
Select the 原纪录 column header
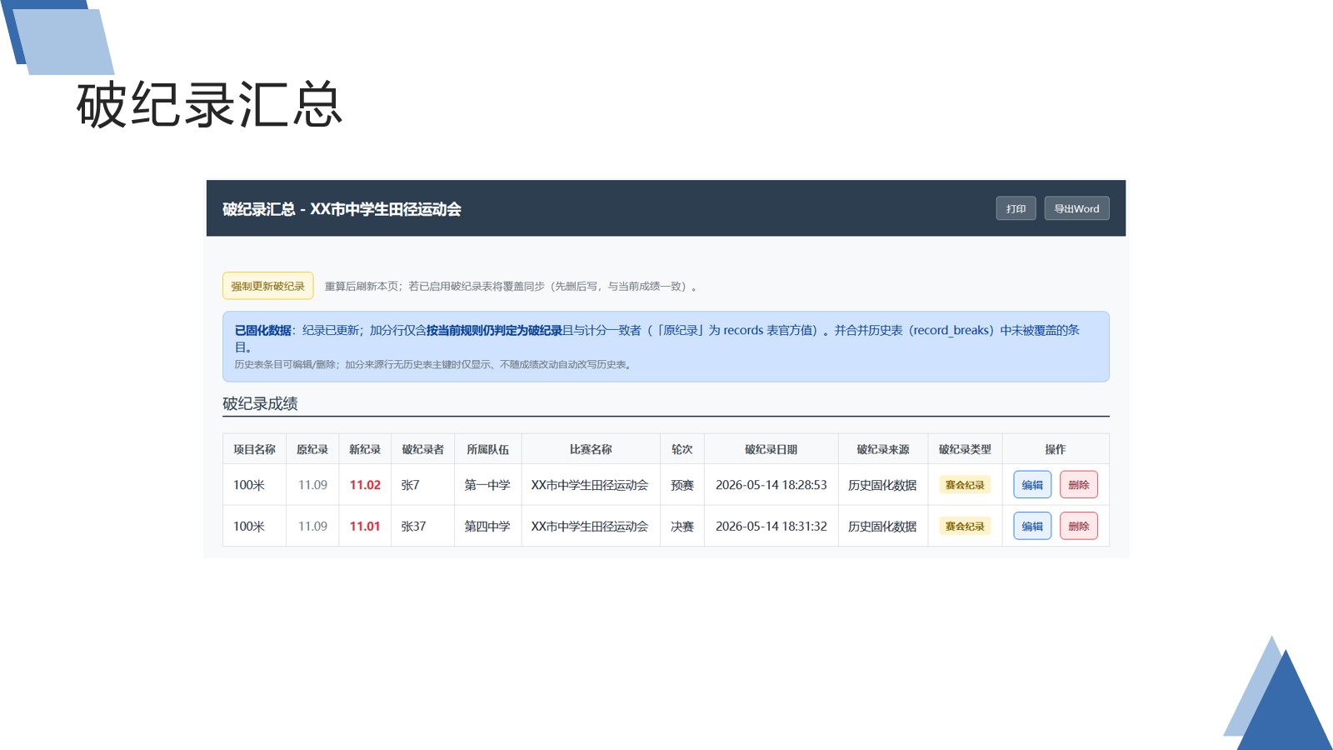coord(312,449)
